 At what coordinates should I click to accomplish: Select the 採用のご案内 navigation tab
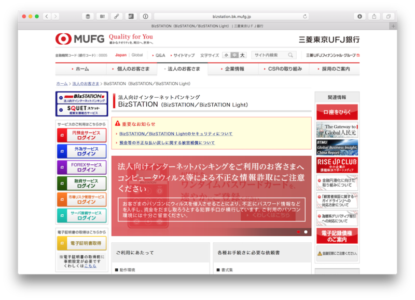(x=334, y=69)
